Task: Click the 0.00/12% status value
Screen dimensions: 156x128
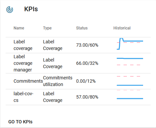Action: (x=86, y=81)
